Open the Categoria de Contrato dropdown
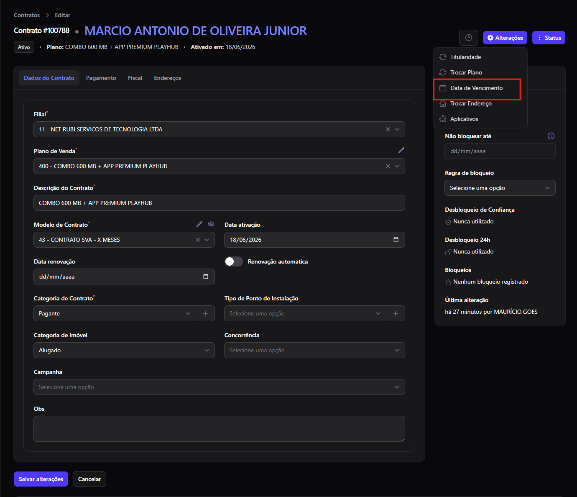 115,313
